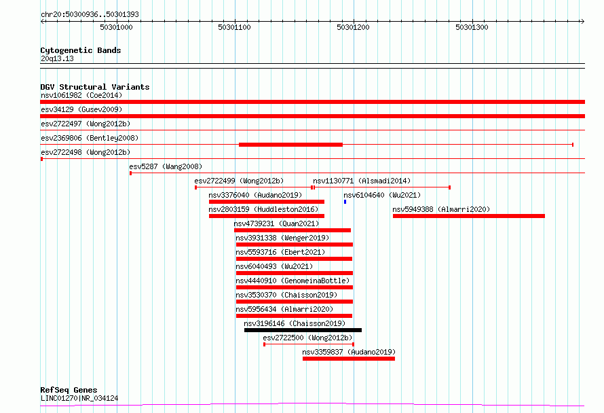Click the small blue marker for nsv6104640
The image size is (604, 413).
click(345, 202)
